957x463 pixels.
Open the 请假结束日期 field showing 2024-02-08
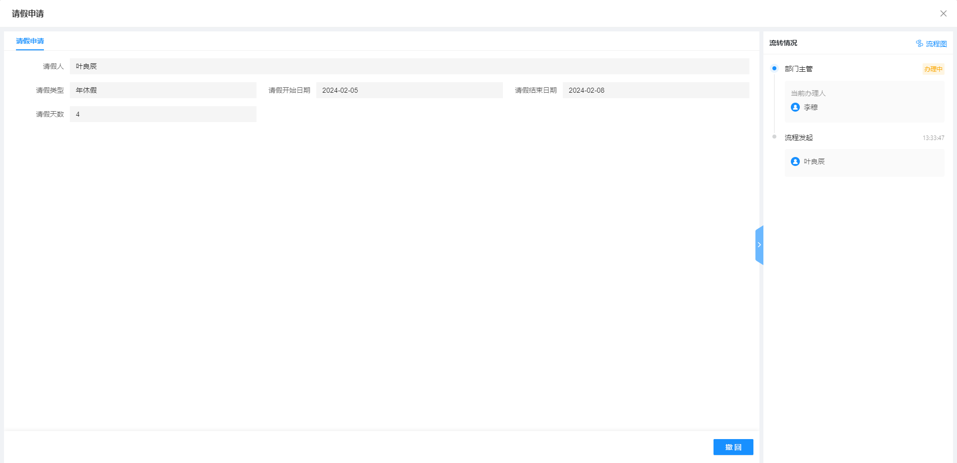click(x=656, y=90)
